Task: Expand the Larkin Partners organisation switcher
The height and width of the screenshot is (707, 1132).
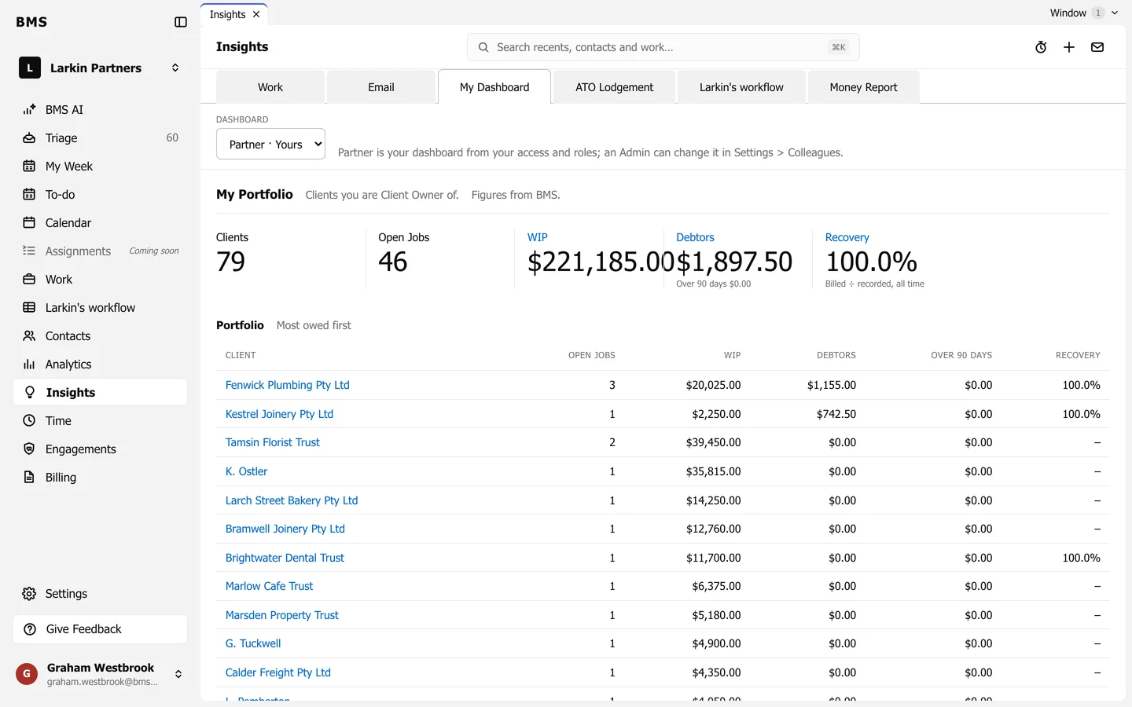Action: (x=175, y=68)
